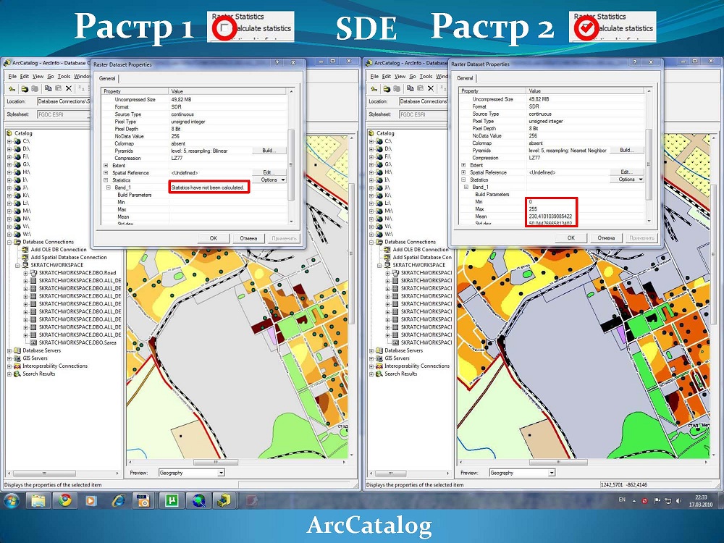Open uTorrent taskbar icon

point(172,500)
